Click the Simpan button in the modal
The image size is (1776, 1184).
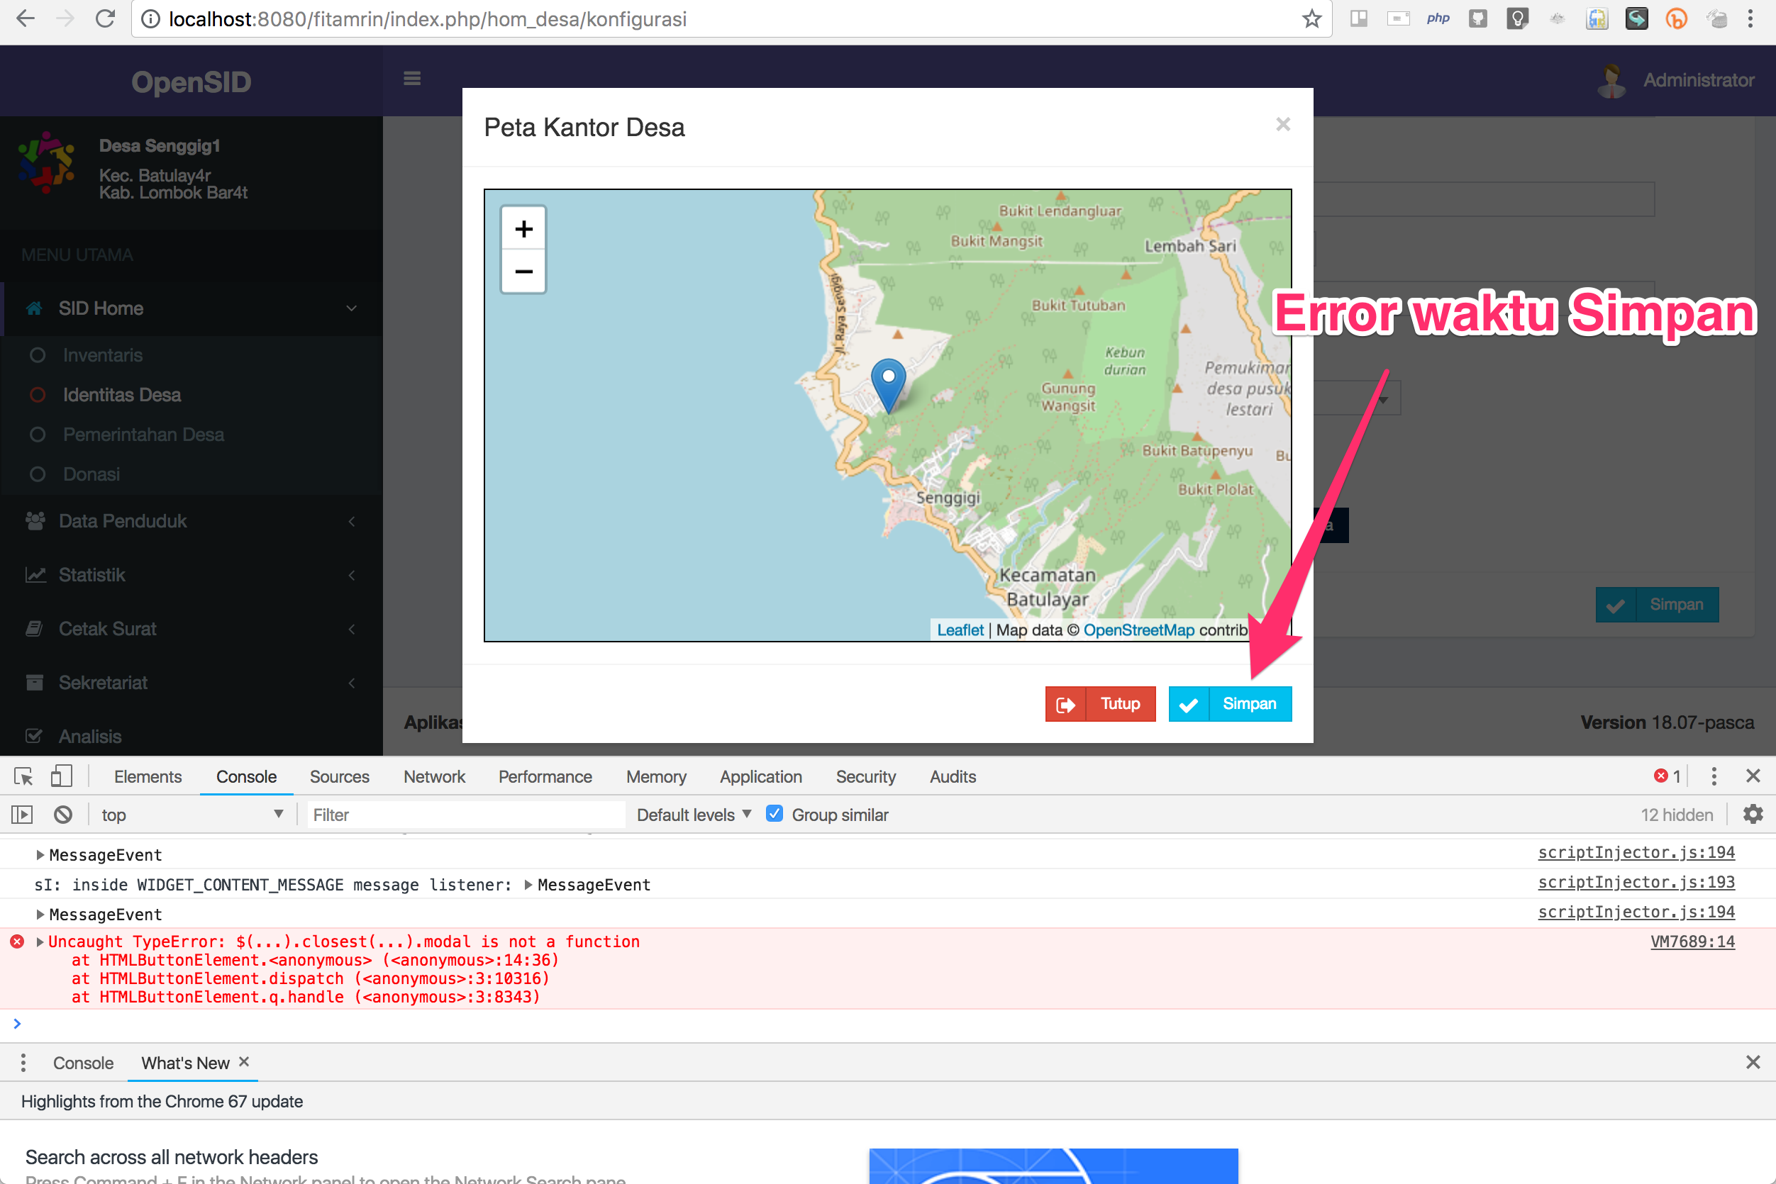[1230, 704]
